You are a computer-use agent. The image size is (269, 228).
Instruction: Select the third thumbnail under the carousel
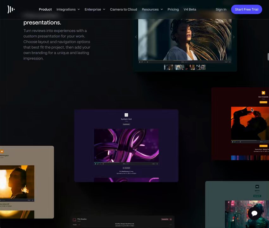tap(190, 67)
